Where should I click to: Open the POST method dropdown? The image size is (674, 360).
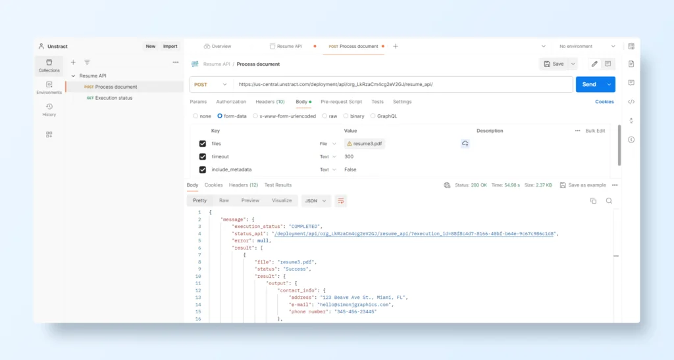pos(210,85)
